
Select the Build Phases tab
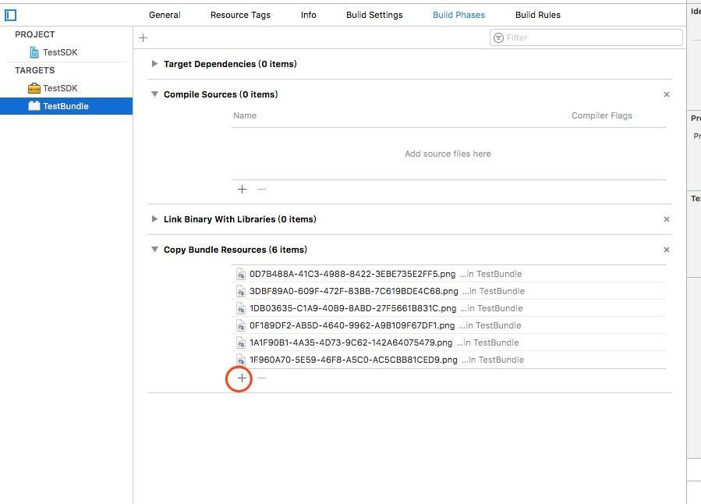tap(458, 15)
